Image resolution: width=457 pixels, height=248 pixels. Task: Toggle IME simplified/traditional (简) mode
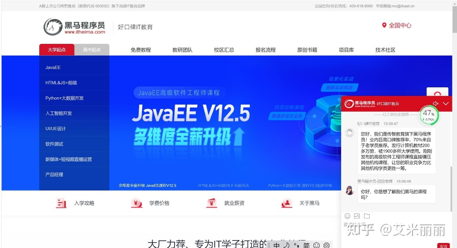tap(306, 245)
